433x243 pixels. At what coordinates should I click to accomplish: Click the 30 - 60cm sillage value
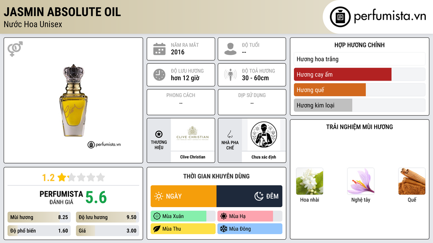[x=255, y=78]
